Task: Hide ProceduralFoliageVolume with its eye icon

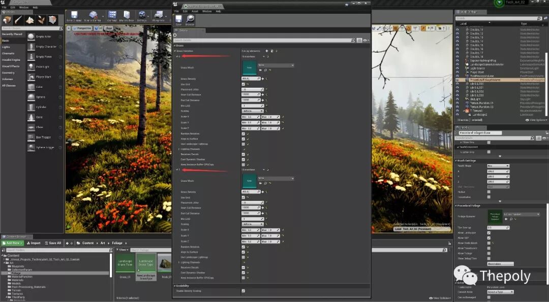Action: coord(457,80)
